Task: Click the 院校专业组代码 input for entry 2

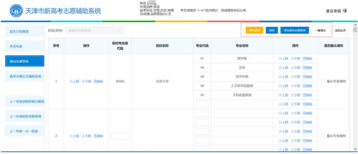Action: click(x=120, y=136)
